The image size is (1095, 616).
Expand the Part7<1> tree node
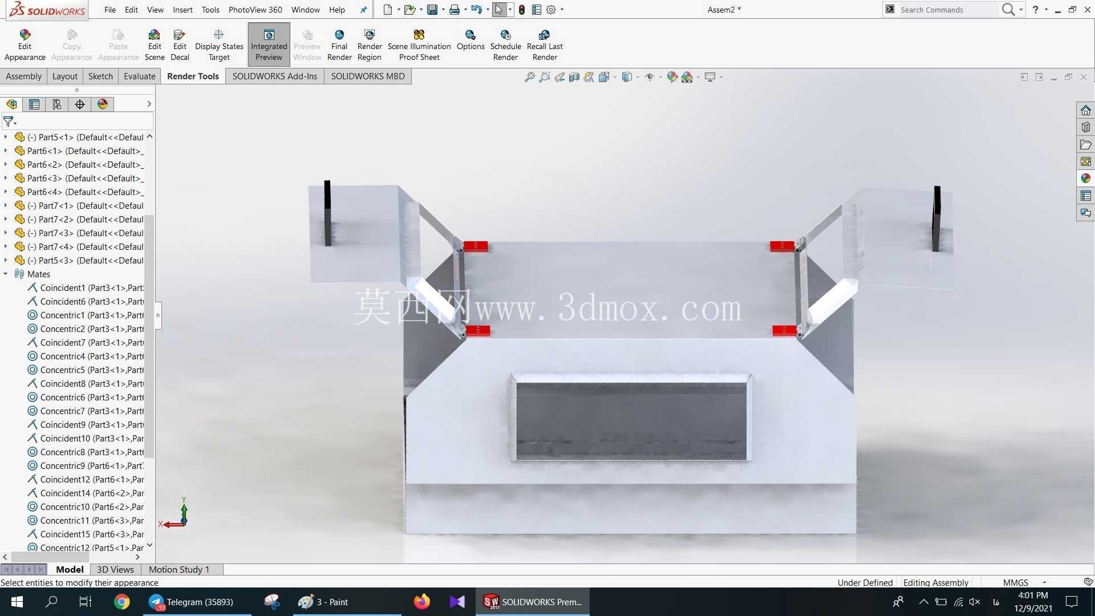point(6,205)
